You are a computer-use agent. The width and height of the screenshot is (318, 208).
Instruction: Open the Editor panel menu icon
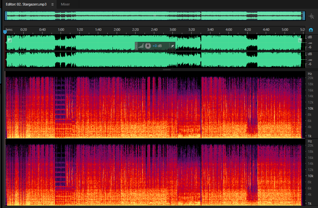53,4
